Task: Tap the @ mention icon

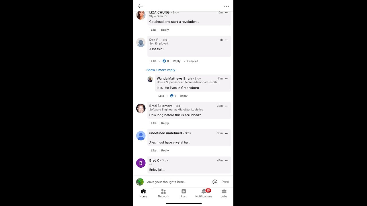Action: click(x=215, y=182)
